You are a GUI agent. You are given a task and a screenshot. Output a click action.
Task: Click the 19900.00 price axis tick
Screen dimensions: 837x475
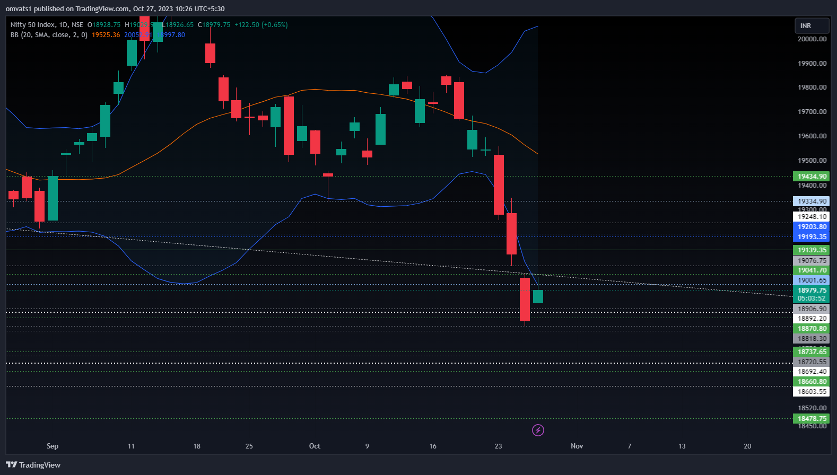click(x=812, y=64)
